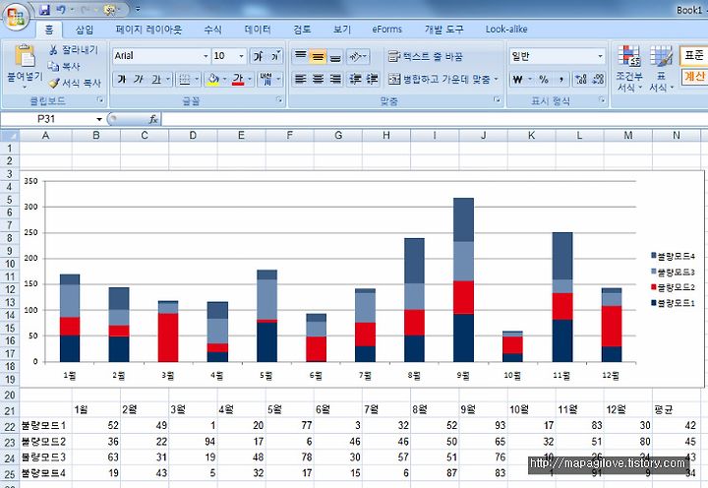Switch to the 페이지 레이아웃 tab
Screen dimensions: 708x488
[x=148, y=30]
